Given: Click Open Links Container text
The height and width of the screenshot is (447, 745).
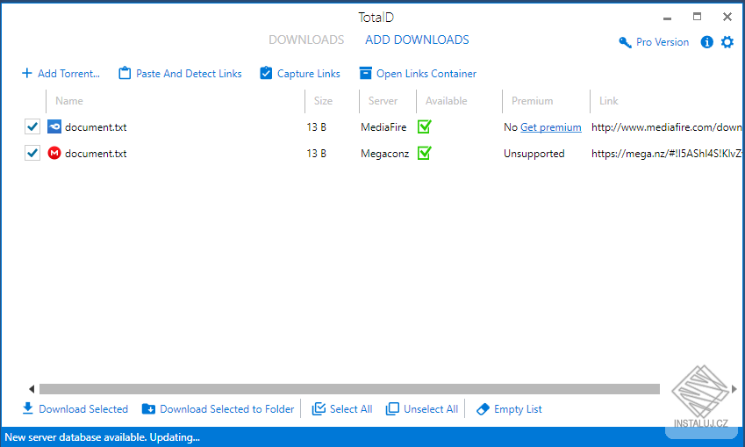Looking at the screenshot, I should pyautogui.click(x=426, y=74).
